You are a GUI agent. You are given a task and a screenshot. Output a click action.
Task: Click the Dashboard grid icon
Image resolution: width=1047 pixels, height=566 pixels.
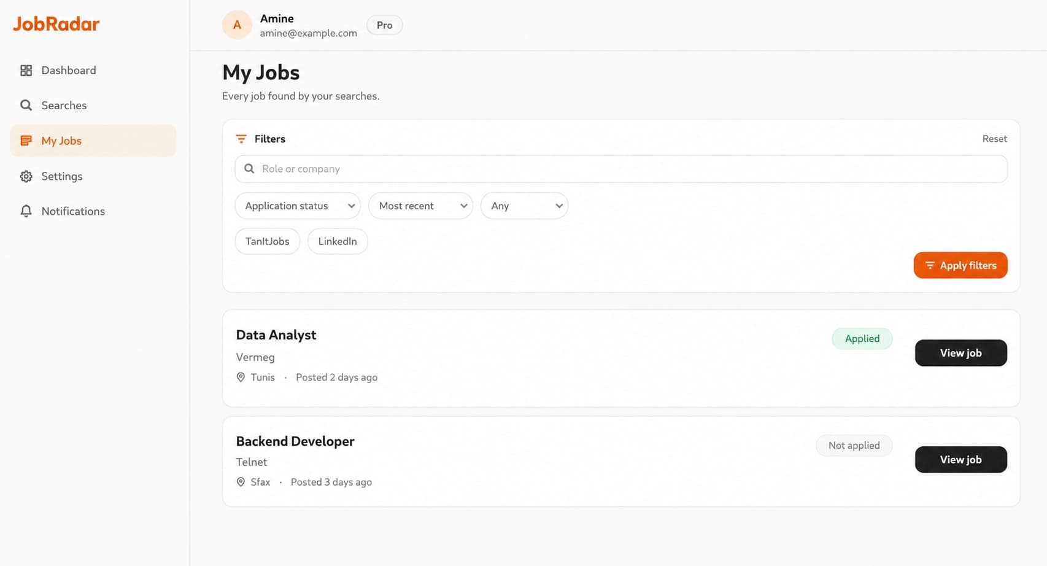click(x=26, y=71)
